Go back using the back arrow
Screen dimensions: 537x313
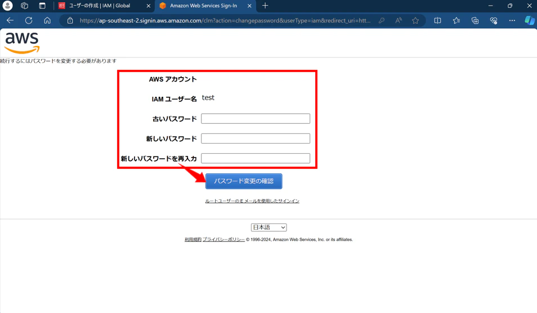tap(10, 20)
